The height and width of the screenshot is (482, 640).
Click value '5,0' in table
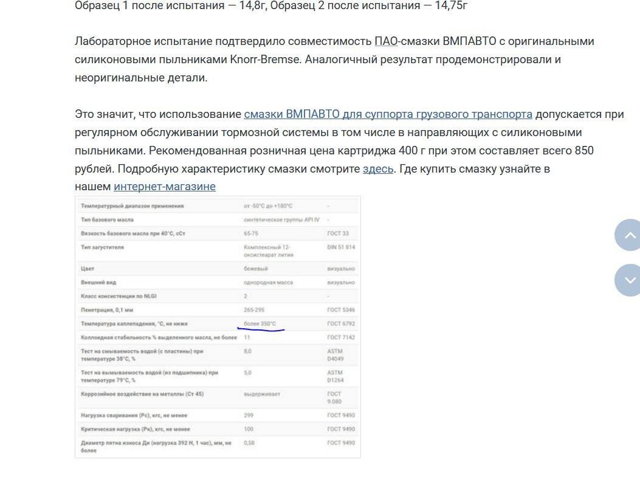[x=248, y=373]
